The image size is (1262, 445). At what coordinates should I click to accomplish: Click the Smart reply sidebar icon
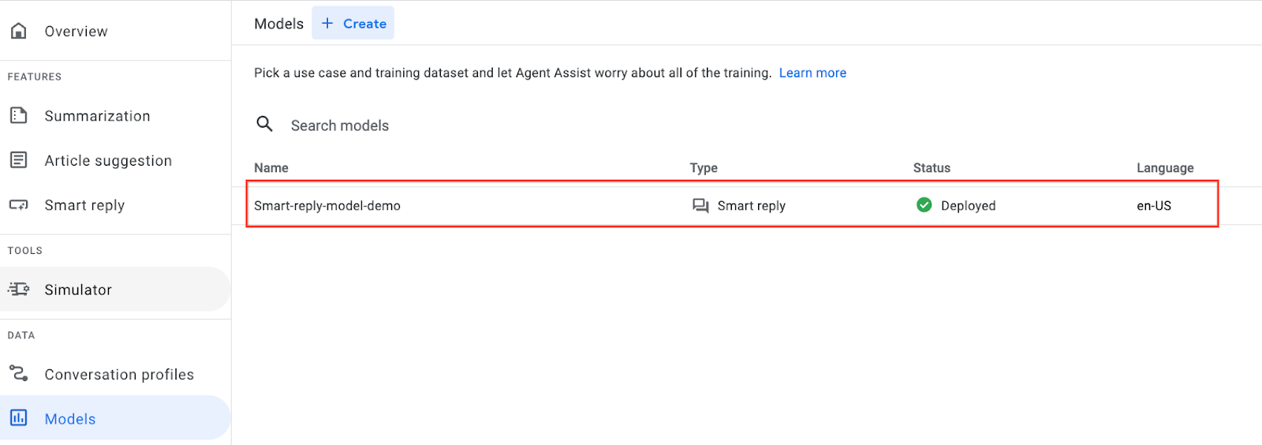18,205
